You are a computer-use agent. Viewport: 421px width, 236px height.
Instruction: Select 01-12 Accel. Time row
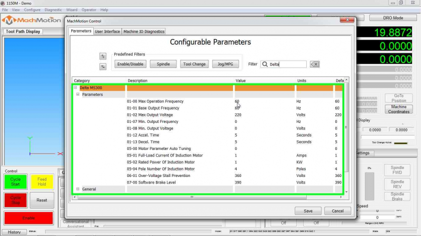[208, 135]
